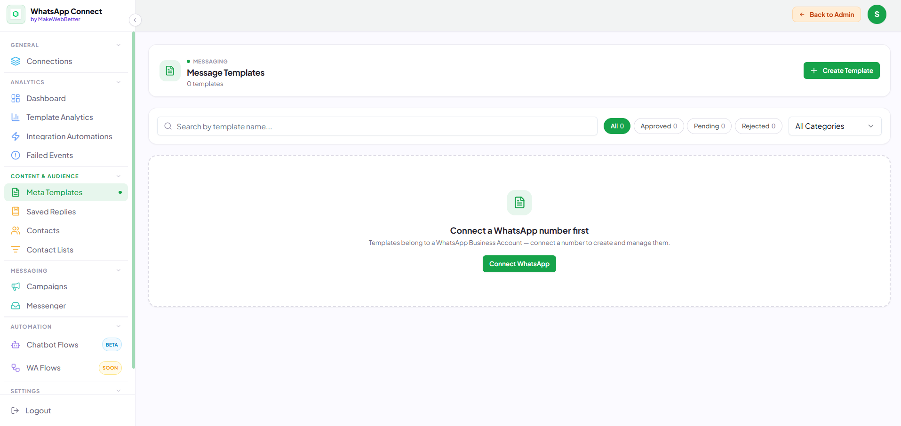901x426 pixels.
Task: Filter by Rejected templates
Action: 758,126
